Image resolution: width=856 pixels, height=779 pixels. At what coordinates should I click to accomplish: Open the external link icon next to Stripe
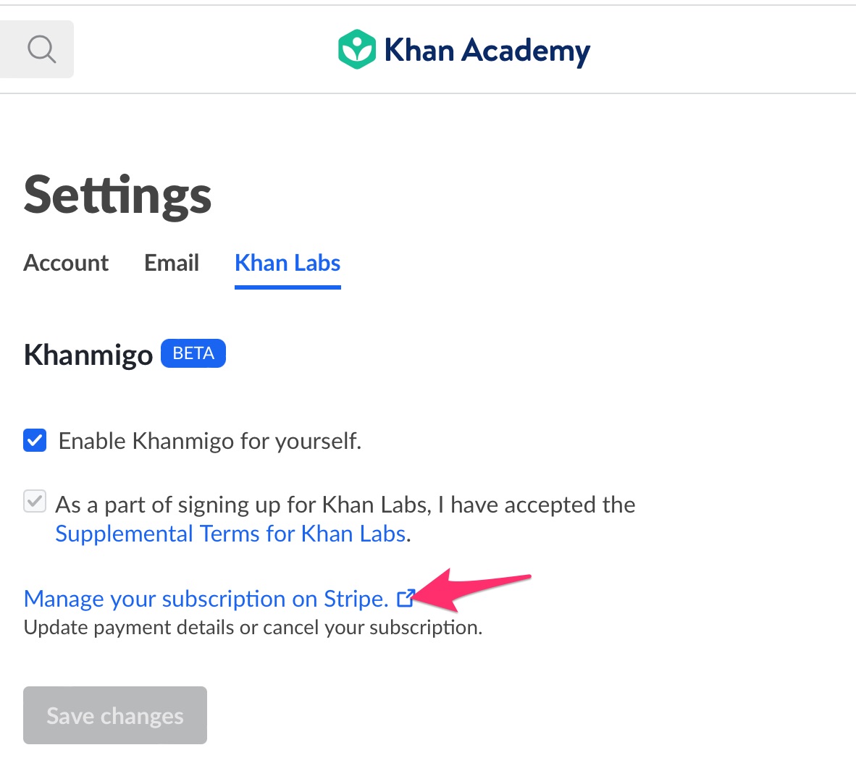coord(406,597)
